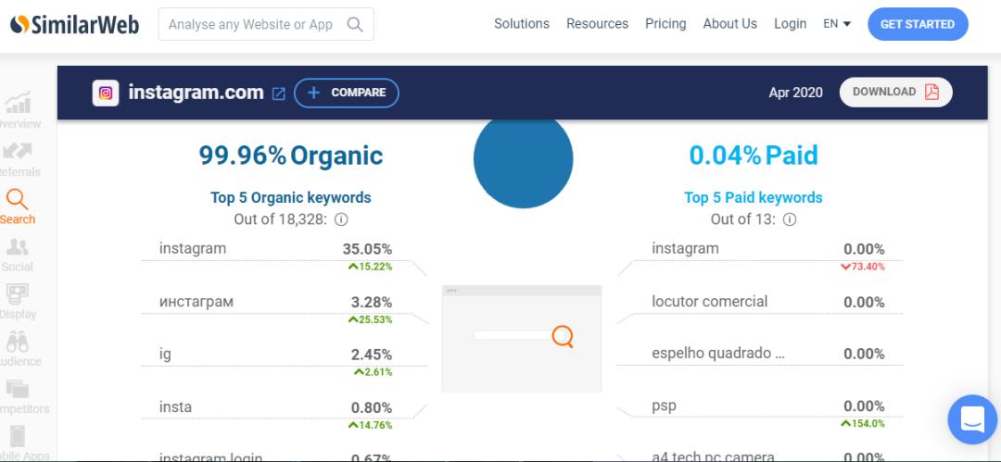Click the 3.28% share value for инстаграм
The width and height of the screenshot is (1001, 462).
click(x=372, y=302)
